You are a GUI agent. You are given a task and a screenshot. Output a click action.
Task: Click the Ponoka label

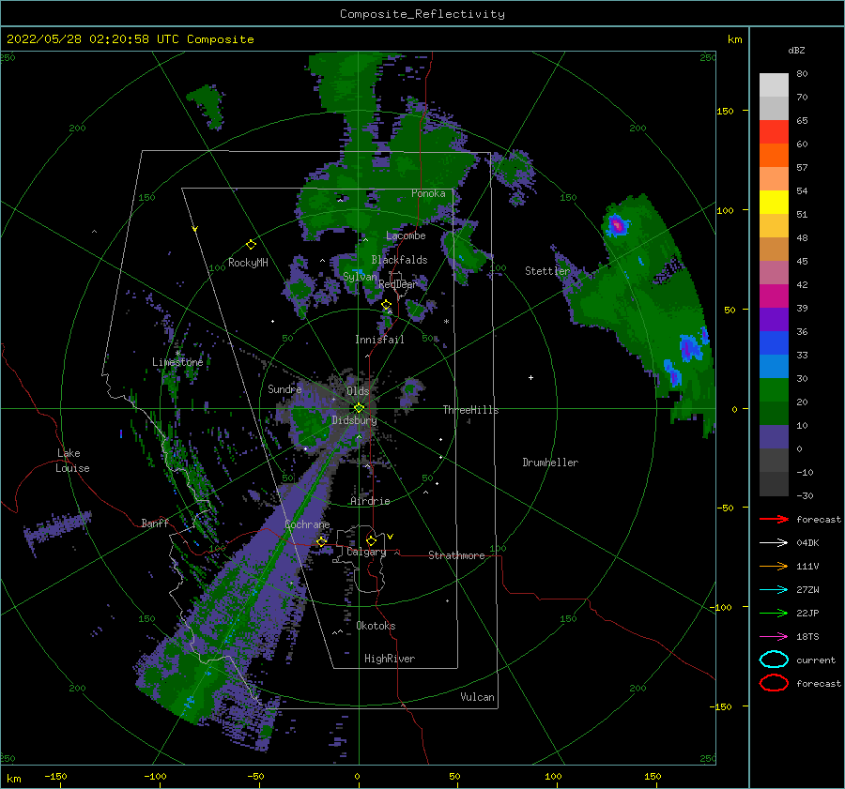[x=428, y=193]
